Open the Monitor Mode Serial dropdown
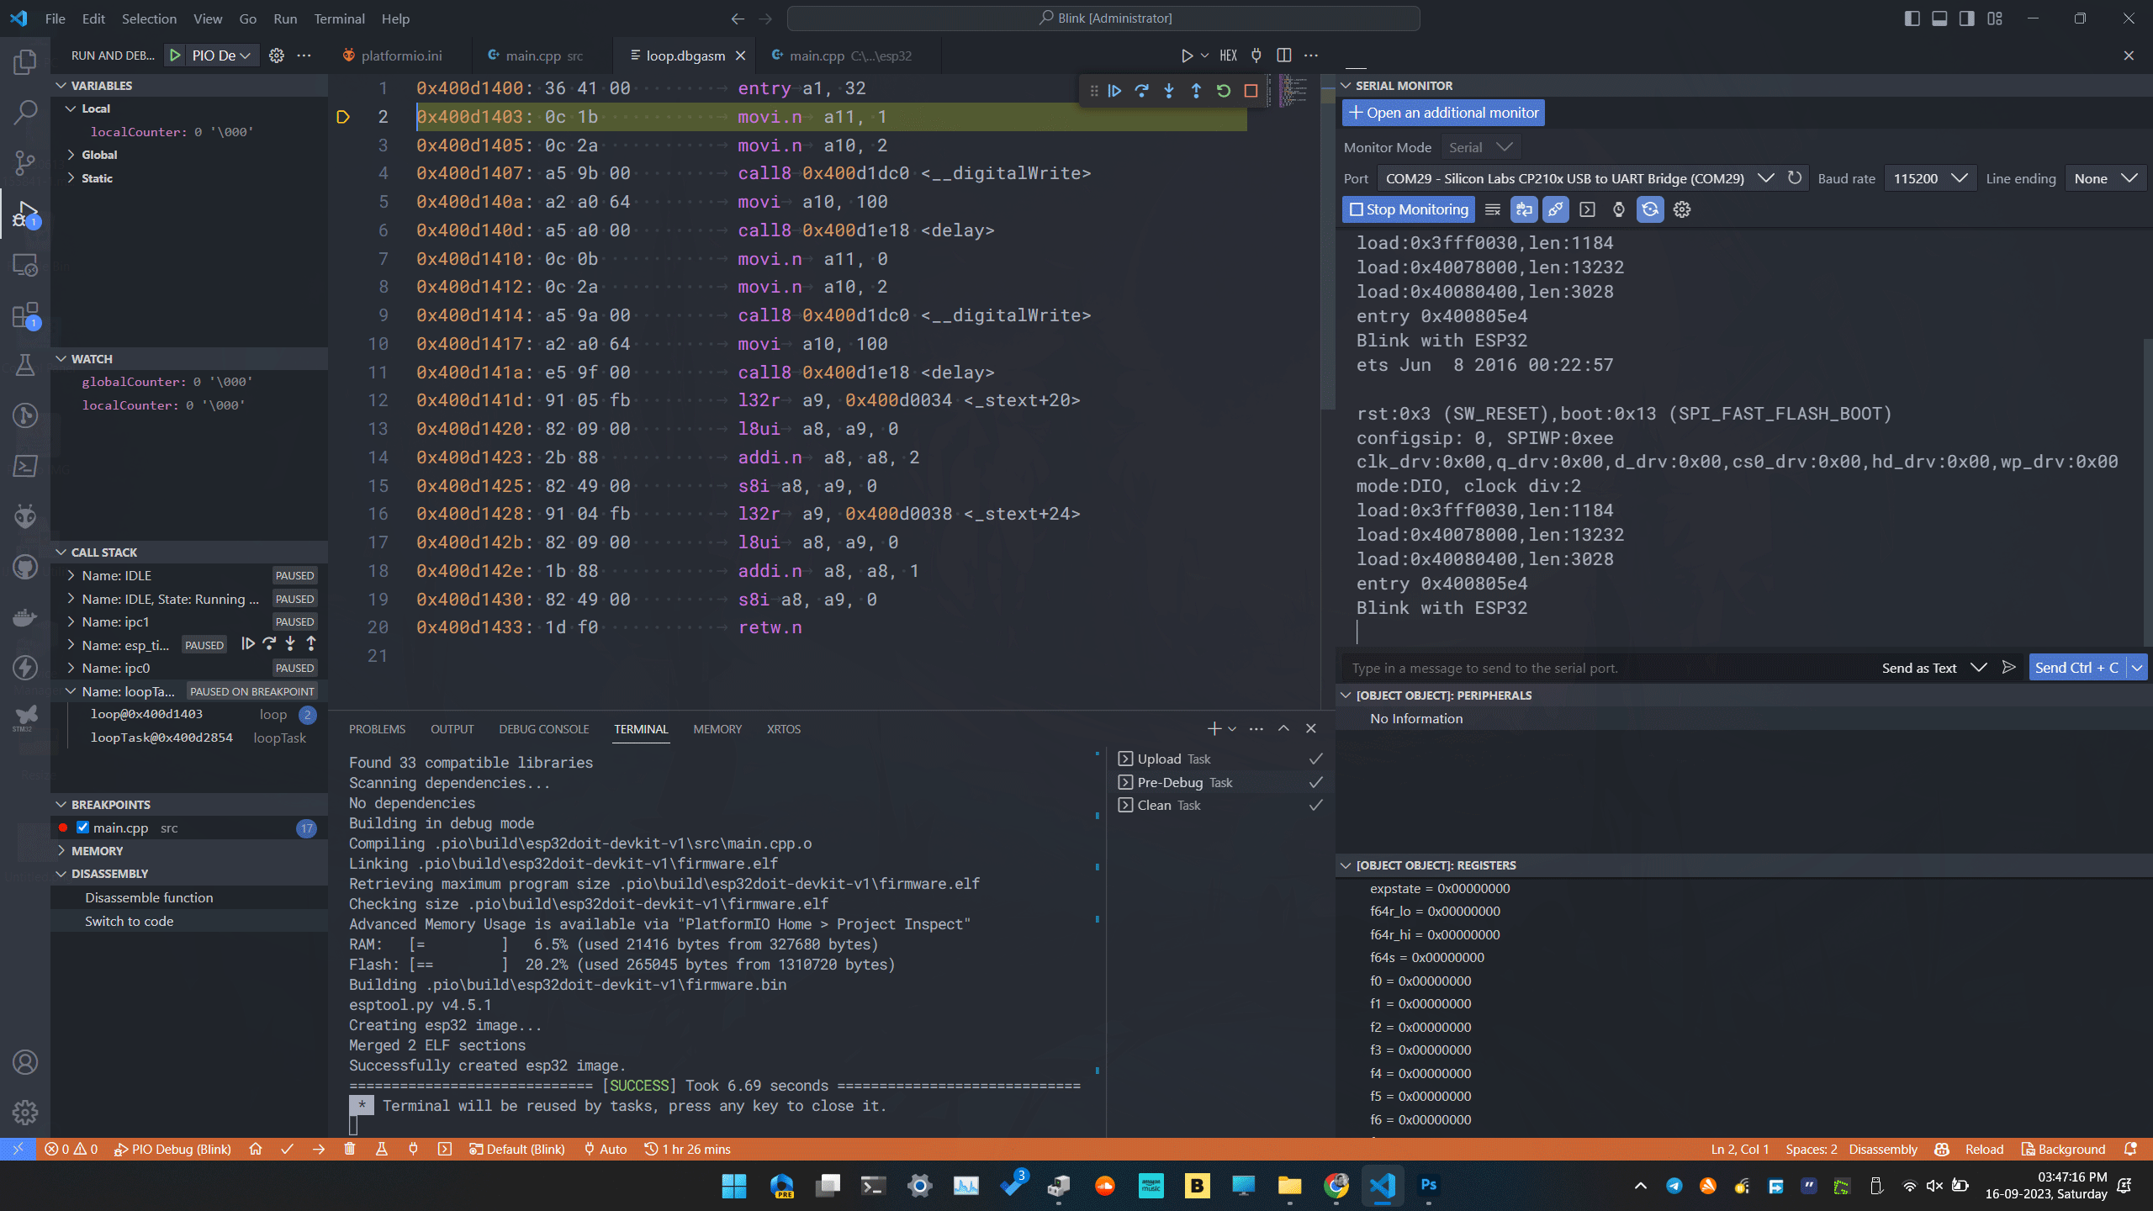The image size is (2153, 1211). [x=1481, y=147]
